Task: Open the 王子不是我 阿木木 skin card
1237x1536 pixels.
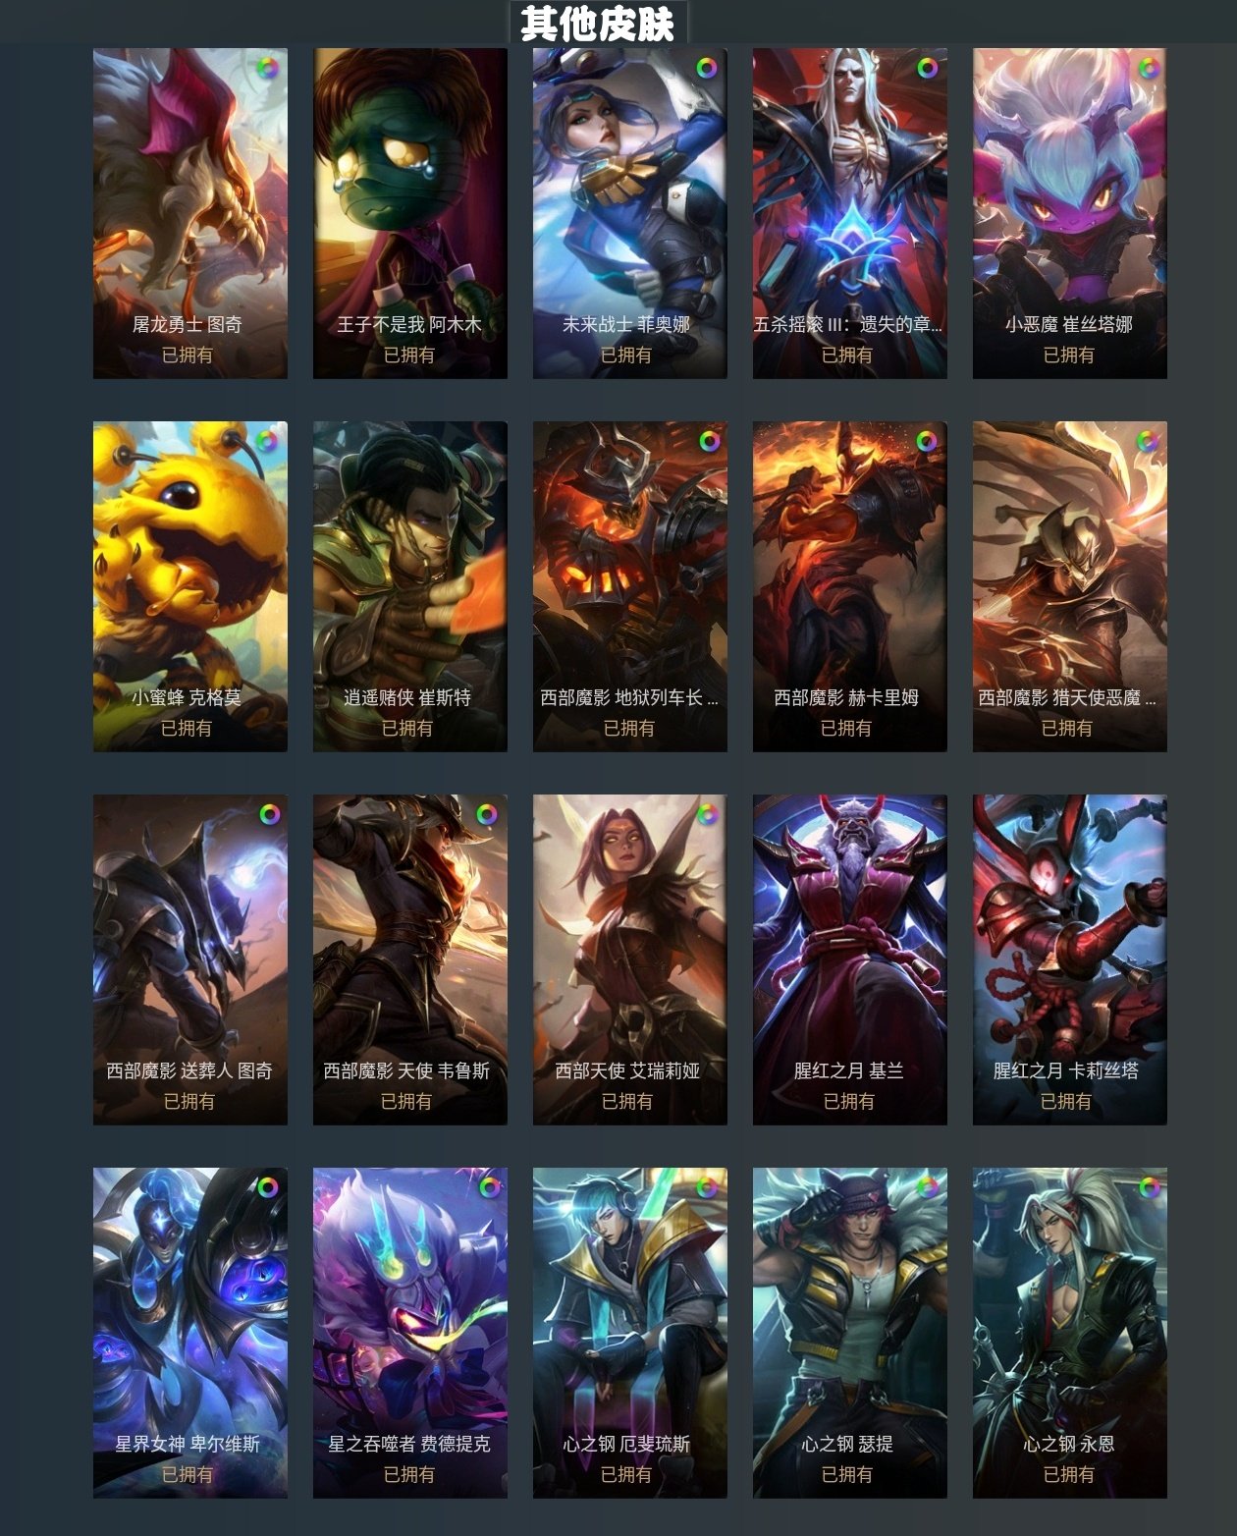Action: click(x=410, y=213)
